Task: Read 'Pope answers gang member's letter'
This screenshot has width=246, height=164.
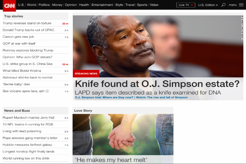Action: tap(30, 138)
